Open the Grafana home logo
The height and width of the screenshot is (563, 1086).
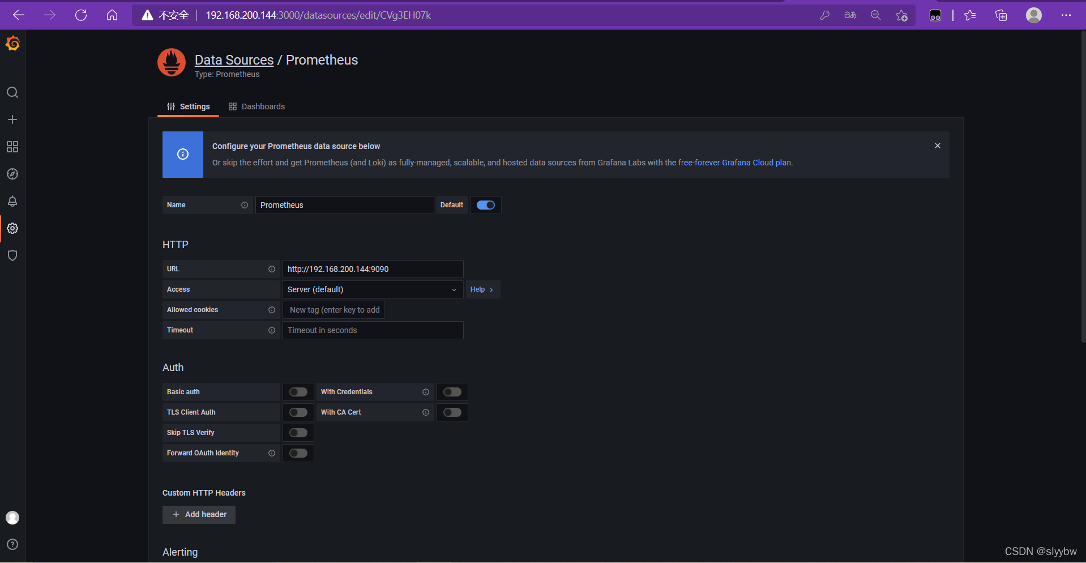pos(12,44)
